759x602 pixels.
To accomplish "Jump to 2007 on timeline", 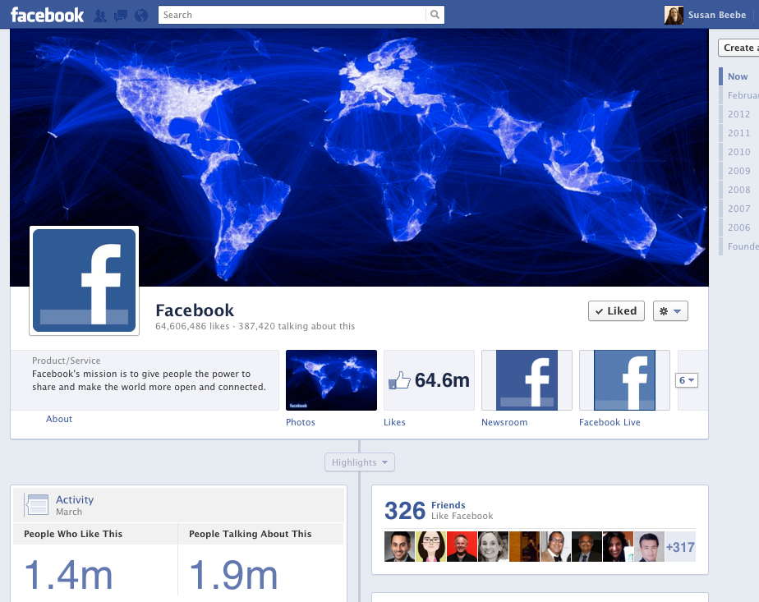I will point(738,209).
